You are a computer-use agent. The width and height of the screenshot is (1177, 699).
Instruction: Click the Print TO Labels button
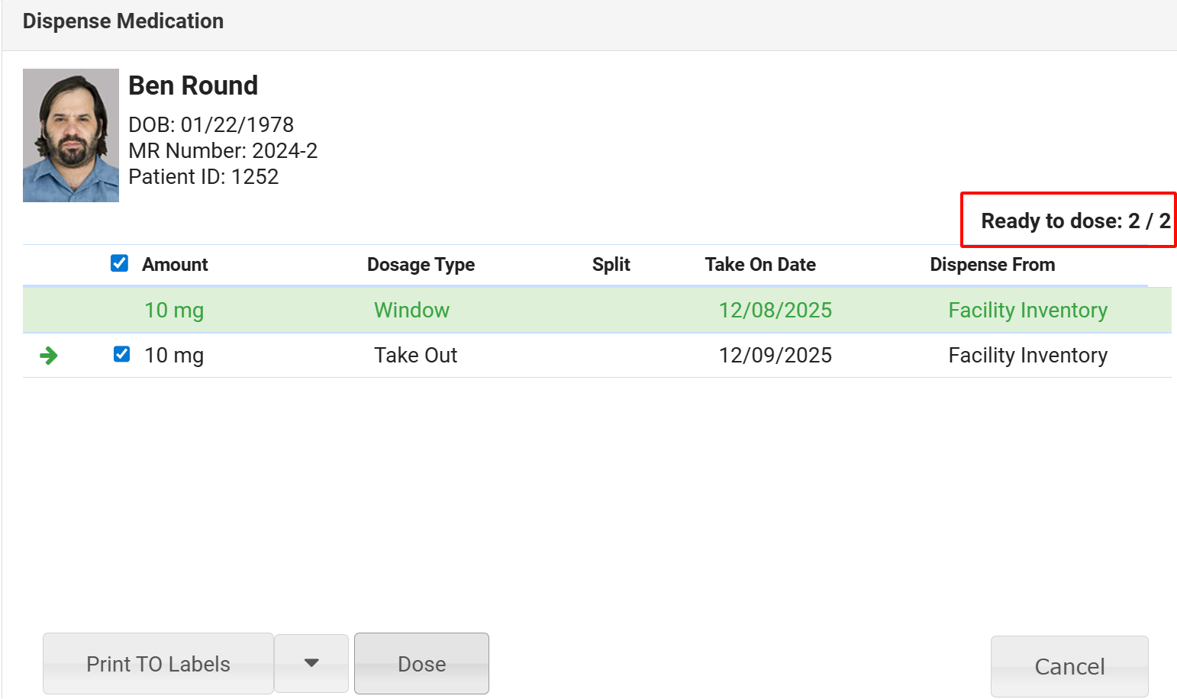click(x=158, y=663)
